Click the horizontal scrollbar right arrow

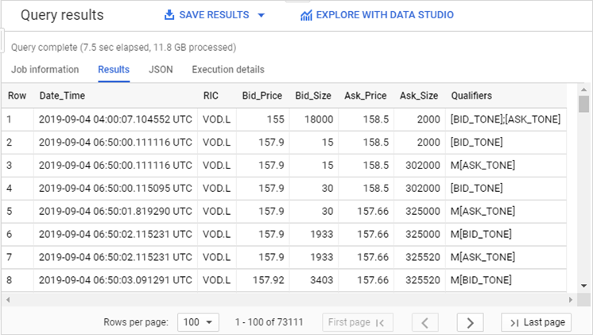pos(571,300)
